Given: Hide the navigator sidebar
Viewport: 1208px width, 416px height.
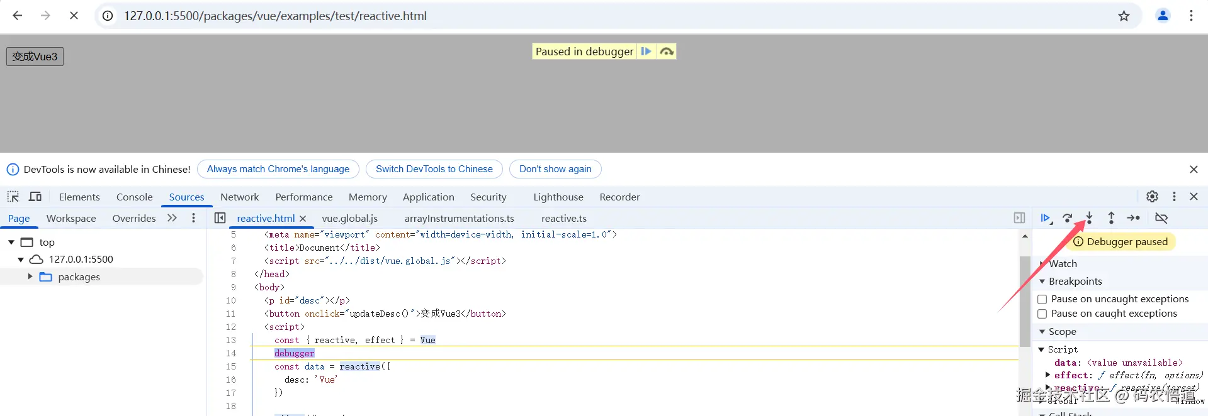Looking at the screenshot, I should pos(220,218).
